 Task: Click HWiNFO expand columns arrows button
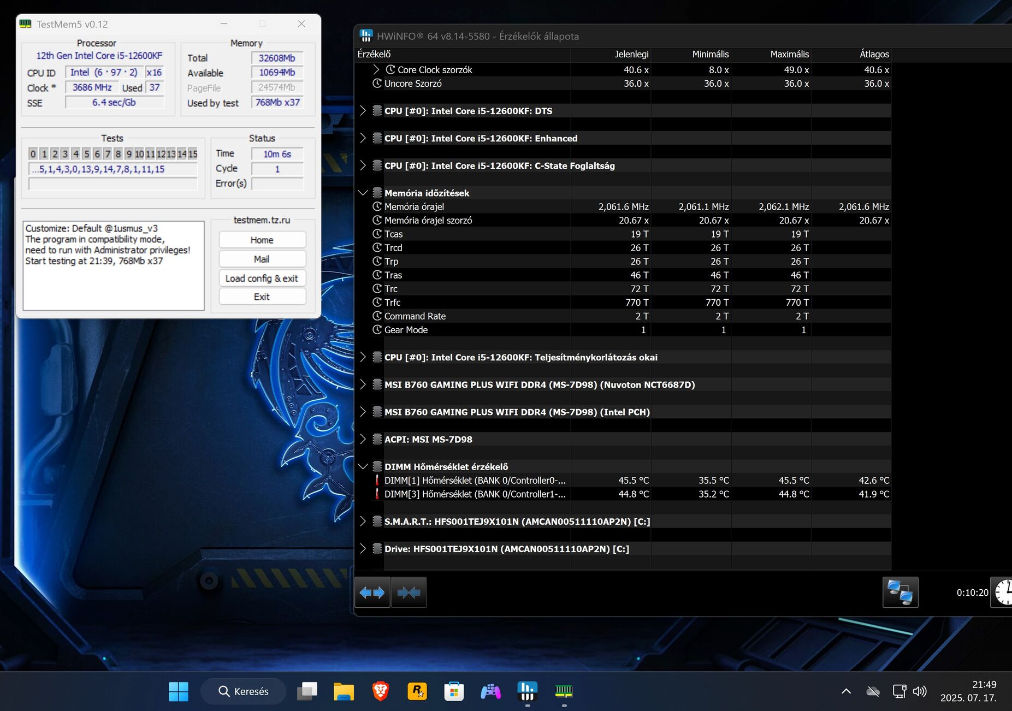(x=372, y=592)
